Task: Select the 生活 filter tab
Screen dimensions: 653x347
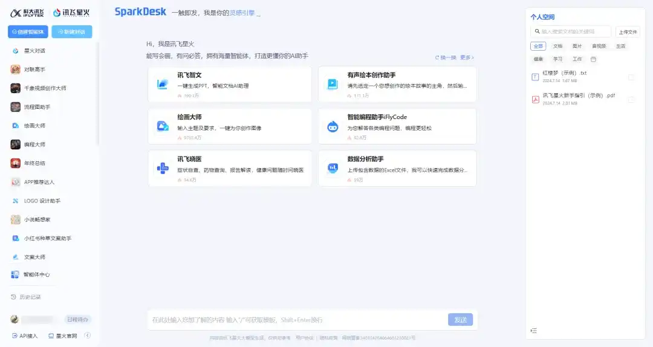Action: click(x=620, y=46)
